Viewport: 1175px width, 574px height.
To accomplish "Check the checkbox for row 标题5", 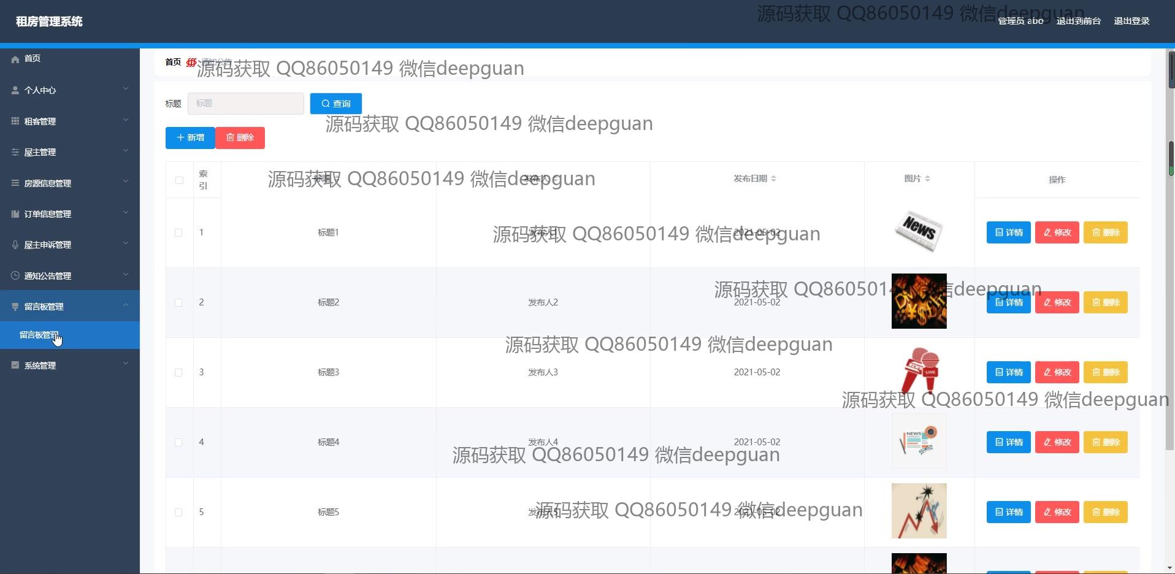I will tap(178, 512).
